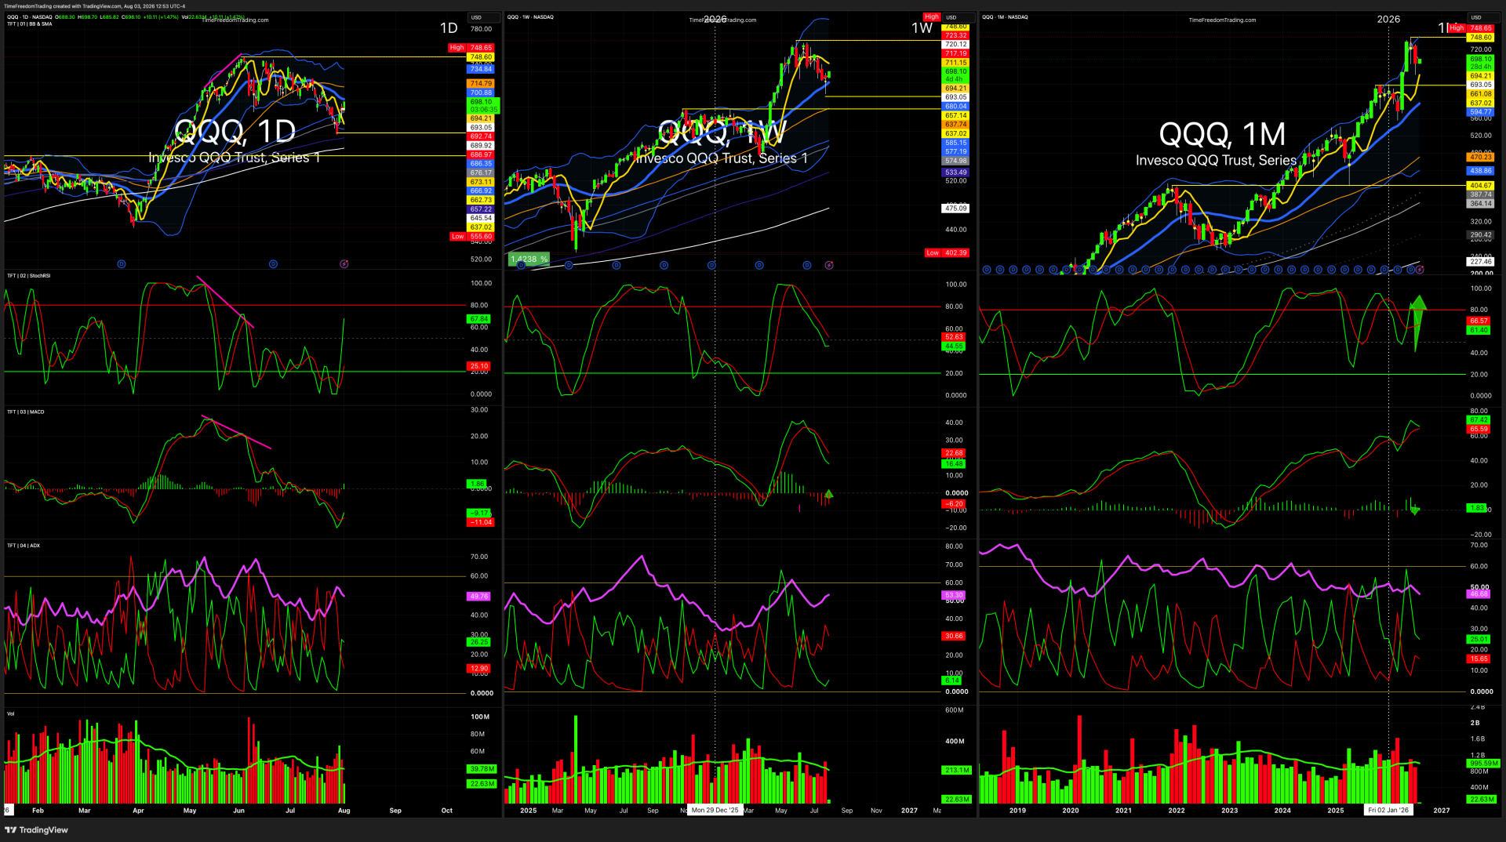Click the March 2026 dividend marker on weekly chart
This screenshot has height=842, width=1506.
pyautogui.click(x=759, y=265)
